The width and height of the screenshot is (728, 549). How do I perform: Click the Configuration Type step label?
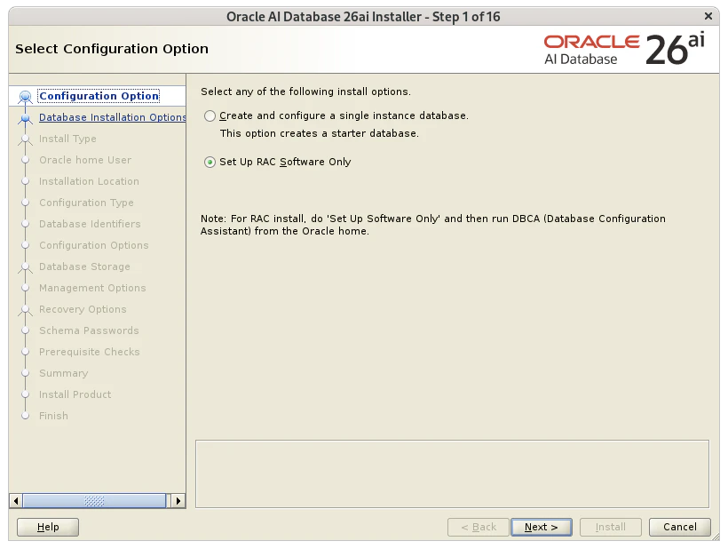click(86, 203)
